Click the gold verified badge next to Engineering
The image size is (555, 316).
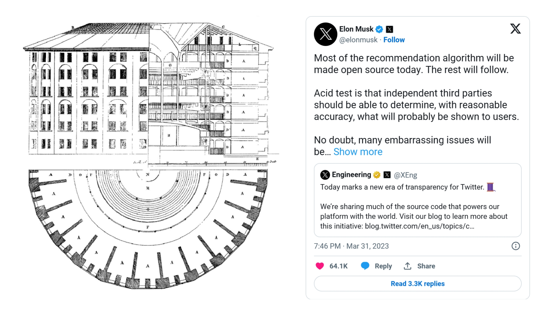tap(377, 175)
